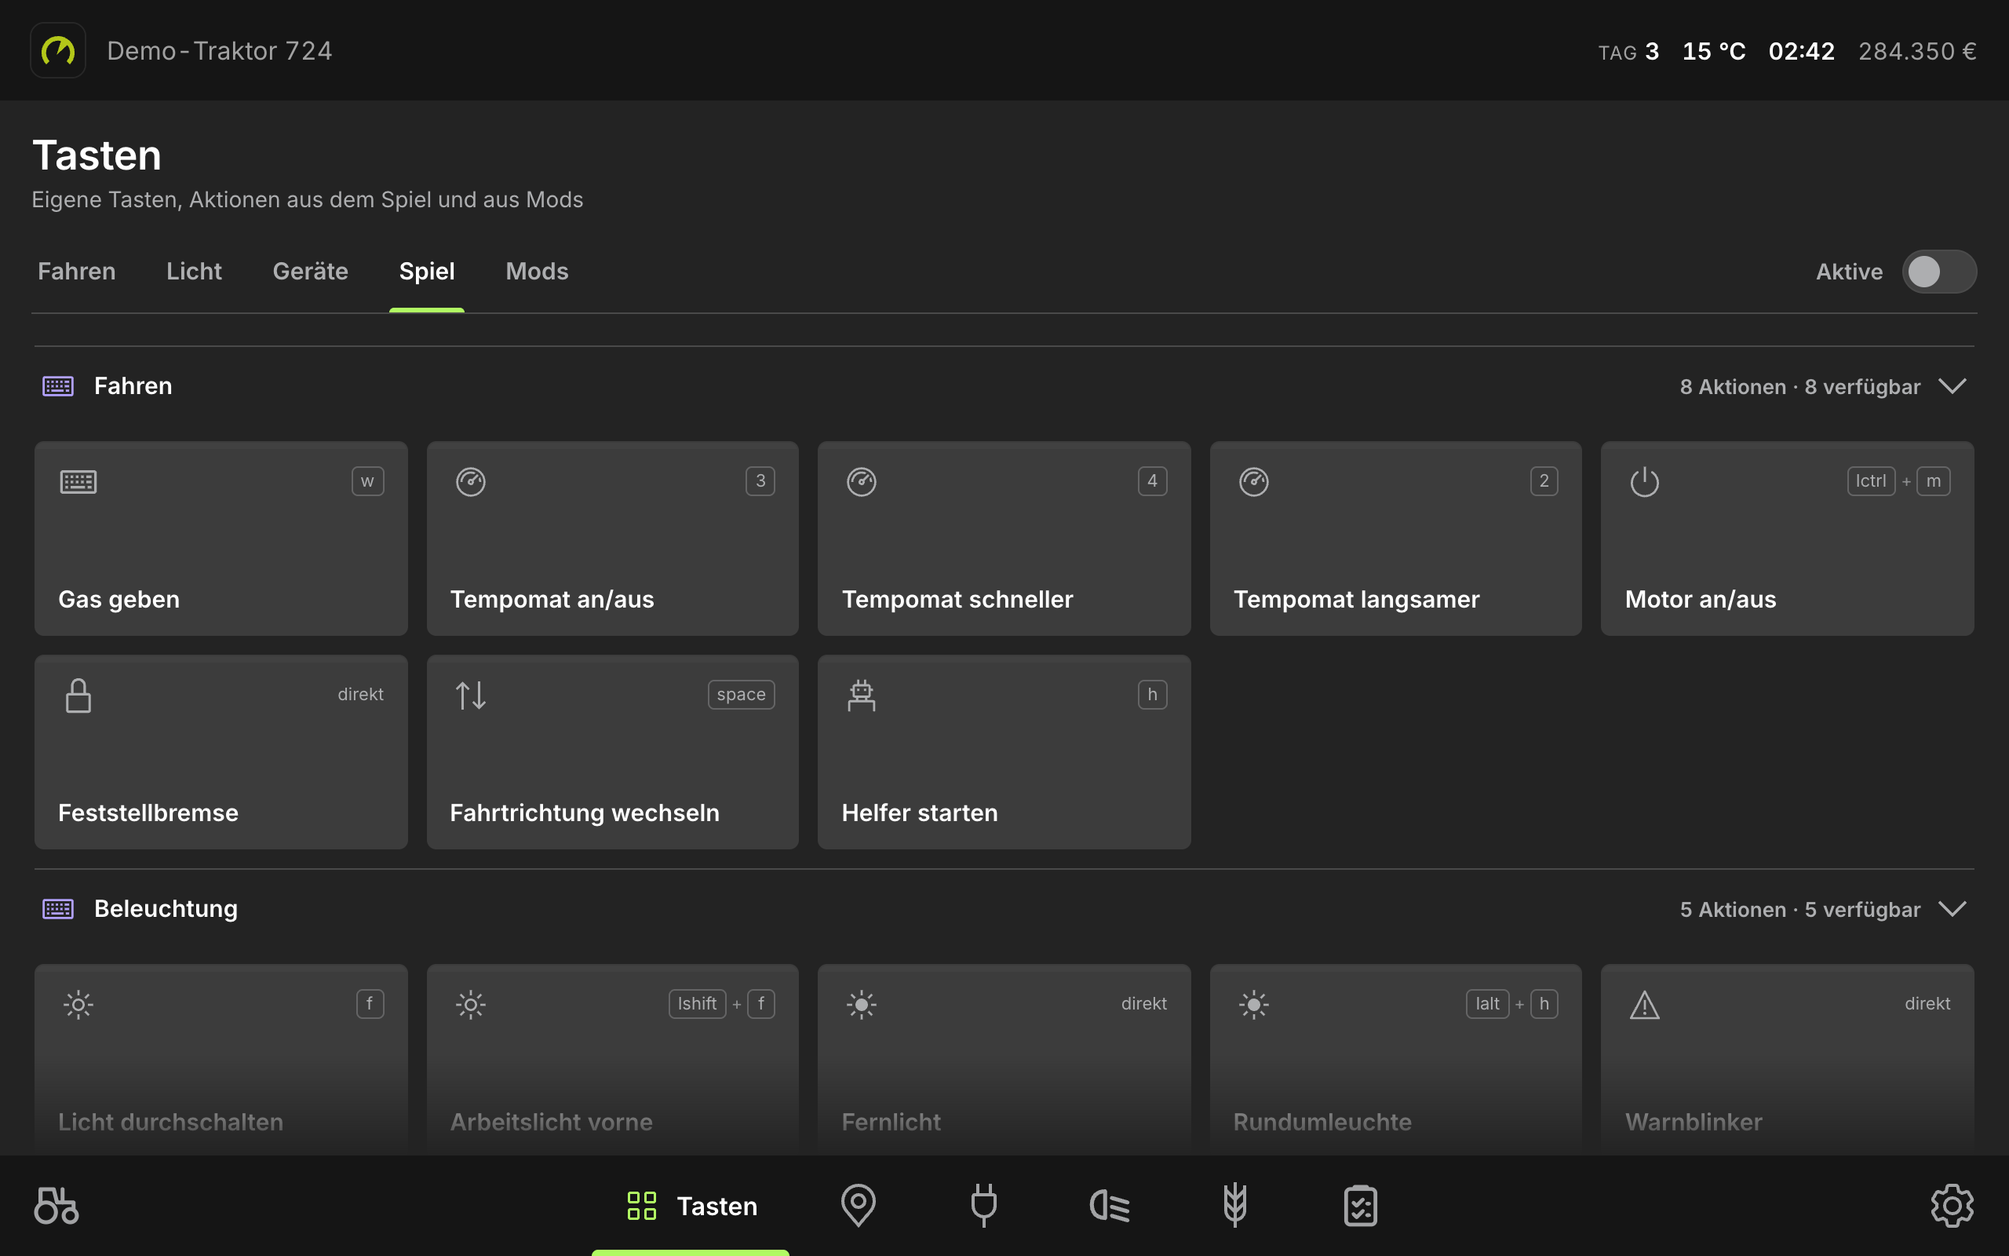Open the tractor vehicle icon in bottom bar
The height and width of the screenshot is (1256, 2009).
(57, 1205)
